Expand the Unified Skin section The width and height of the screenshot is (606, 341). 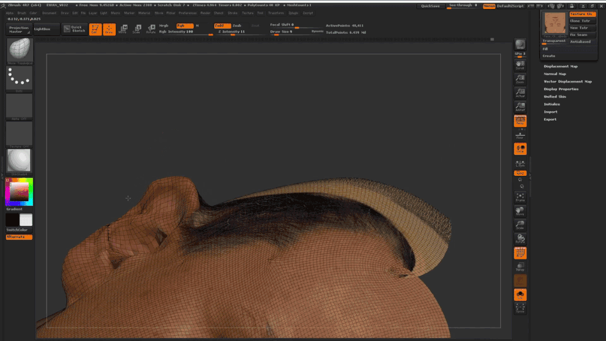coord(554,97)
